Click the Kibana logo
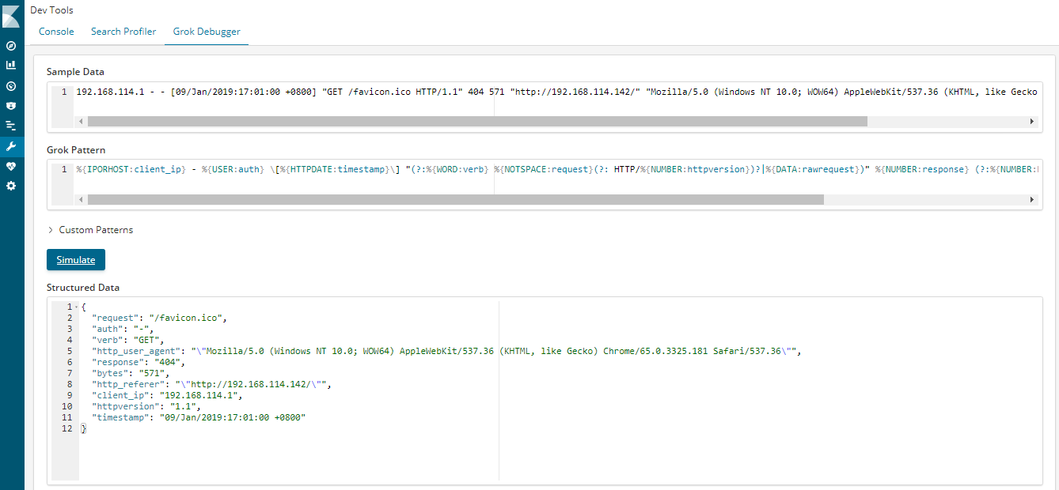Image resolution: width=1059 pixels, height=490 pixels. (11, 17)
